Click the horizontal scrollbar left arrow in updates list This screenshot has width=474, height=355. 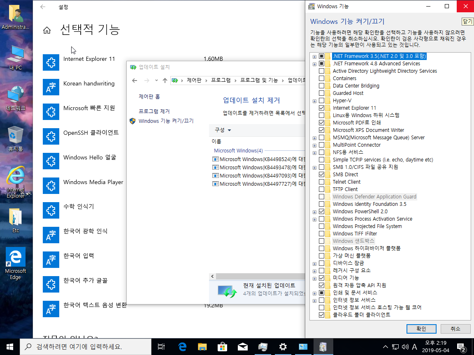(212, 276)
